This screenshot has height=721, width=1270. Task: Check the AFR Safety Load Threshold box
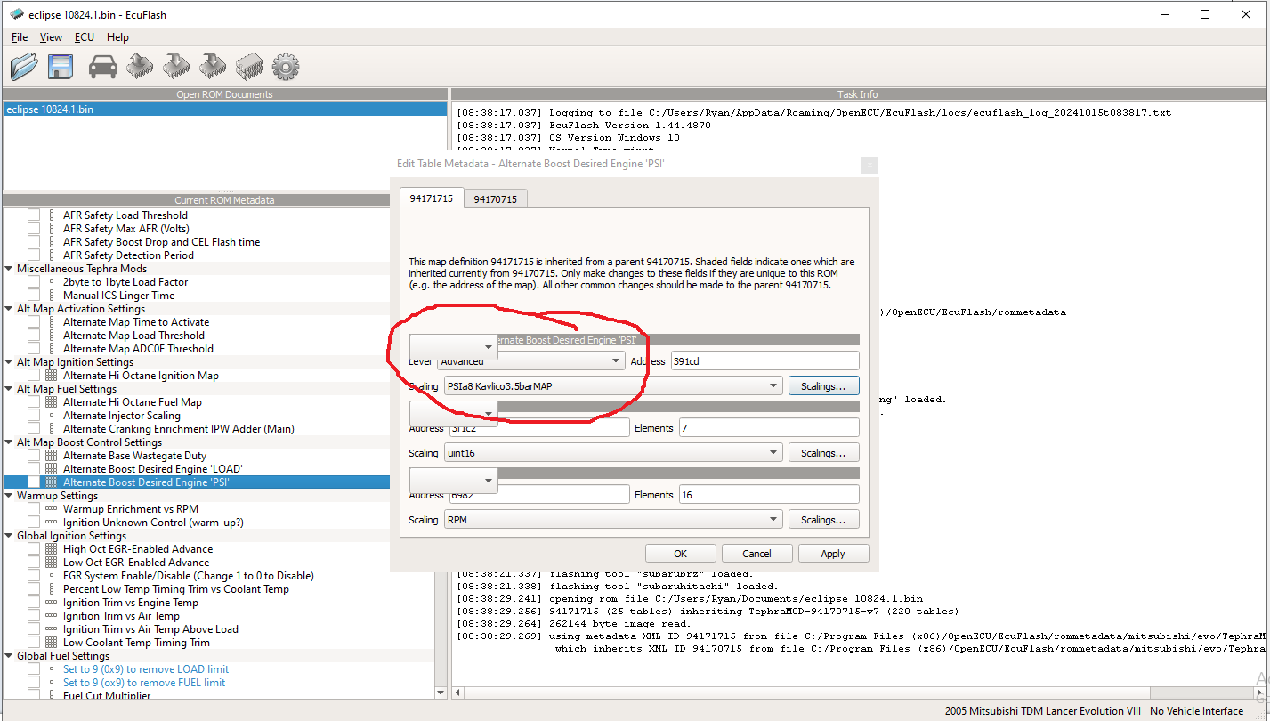click(x=34, y=215)
